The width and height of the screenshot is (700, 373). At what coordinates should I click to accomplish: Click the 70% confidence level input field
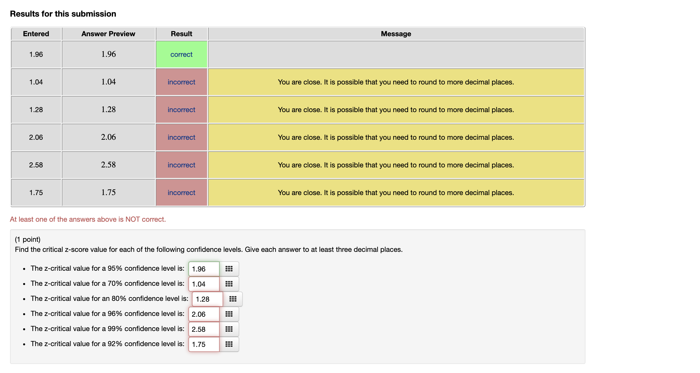(x=204, y=284)
